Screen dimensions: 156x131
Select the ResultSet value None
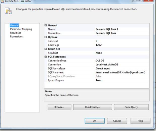99,53
